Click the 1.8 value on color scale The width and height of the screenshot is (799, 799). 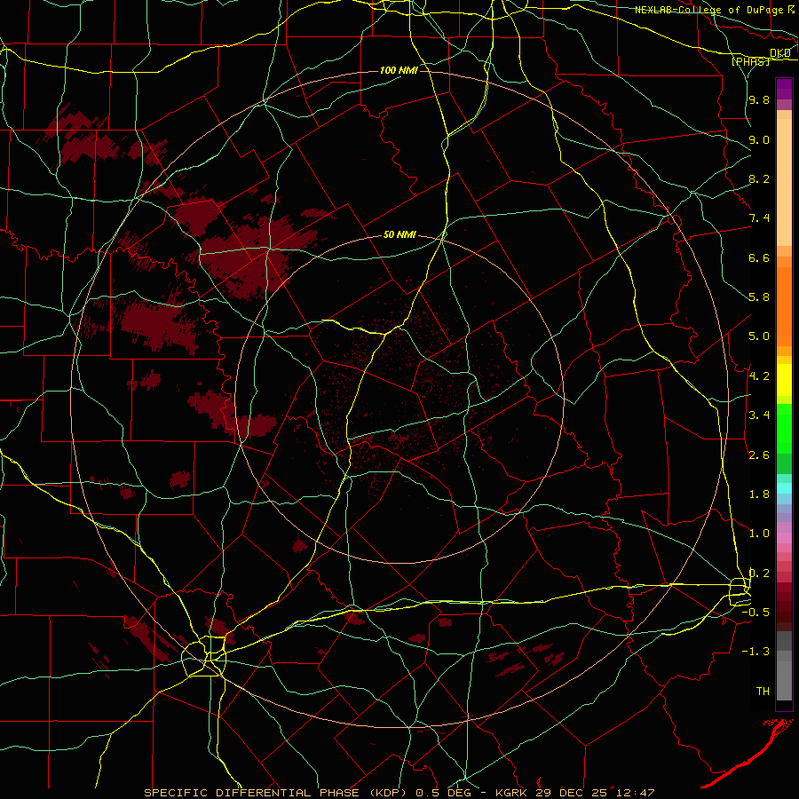(759, 494)
